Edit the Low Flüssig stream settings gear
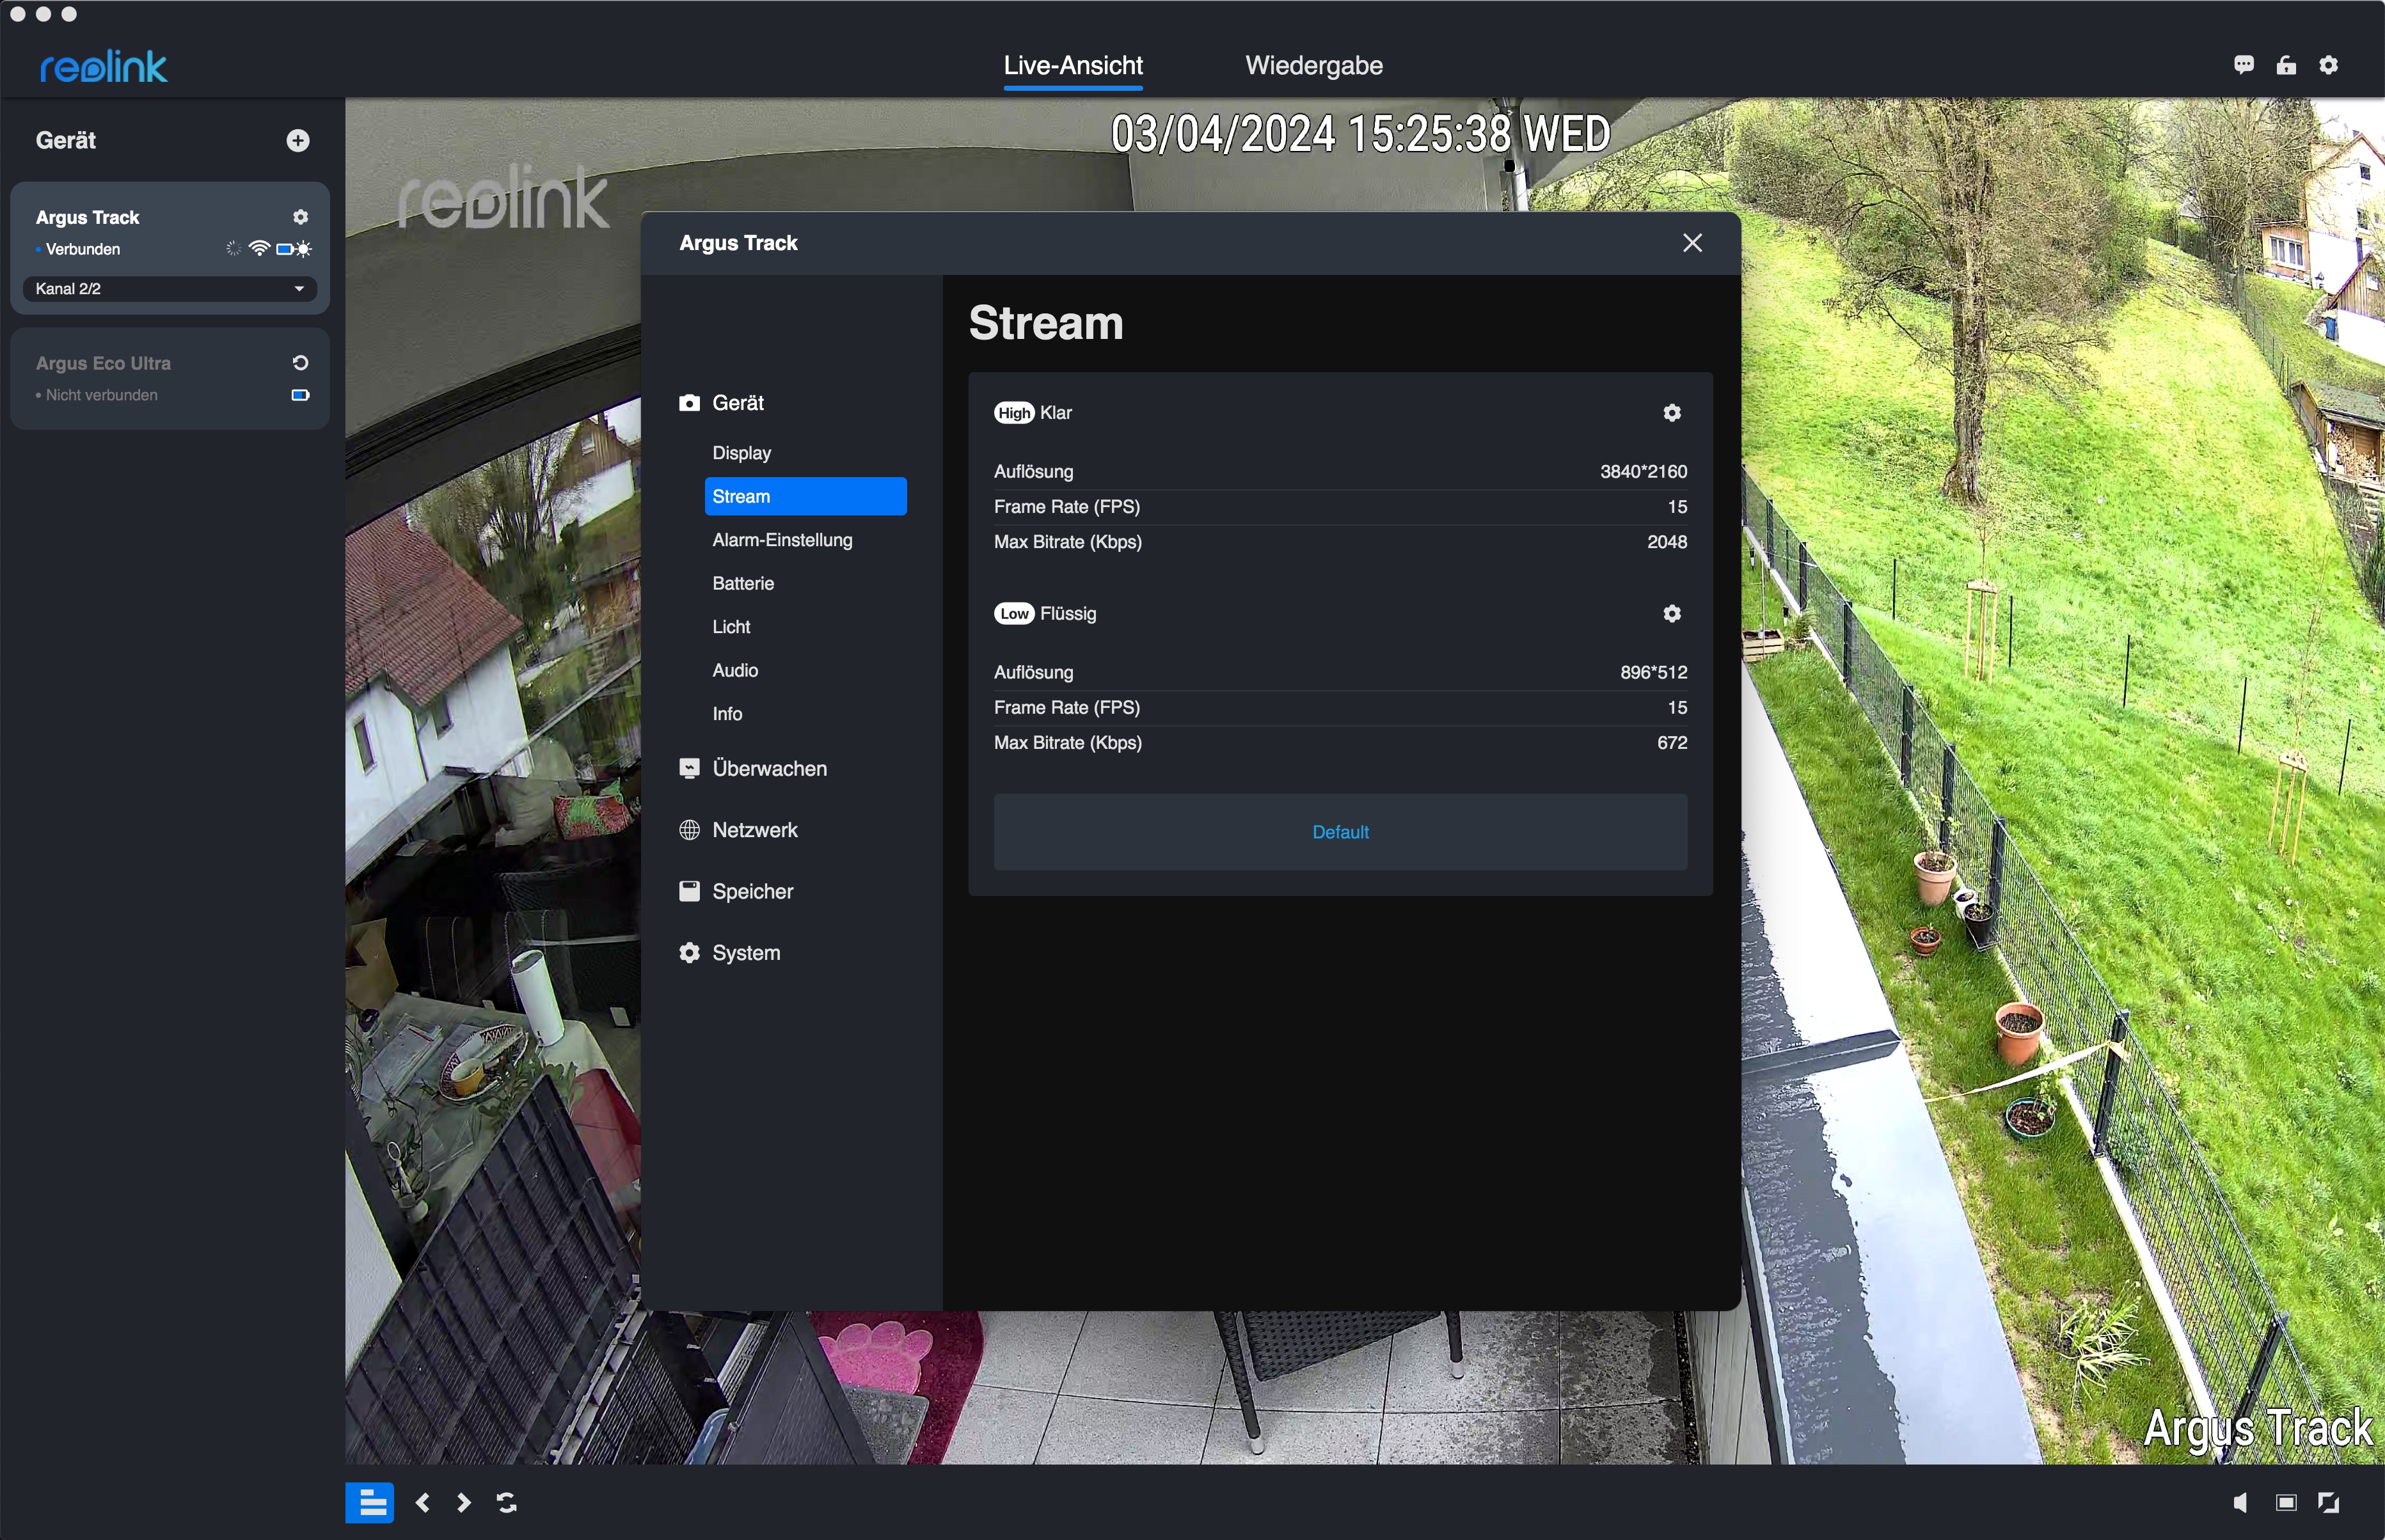This screenshot has width=2385, height=1540. 1672,614
